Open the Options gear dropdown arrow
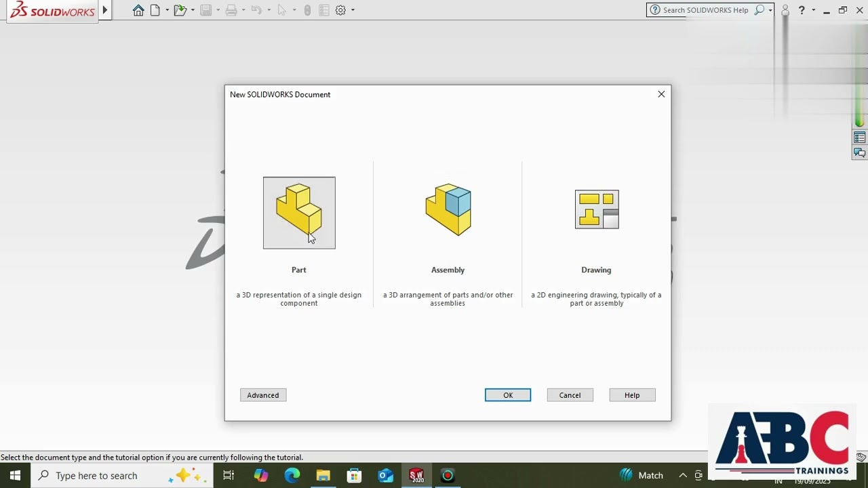This screenshot has width=868, height=488. pyautogui.click(x=353, y=10)
